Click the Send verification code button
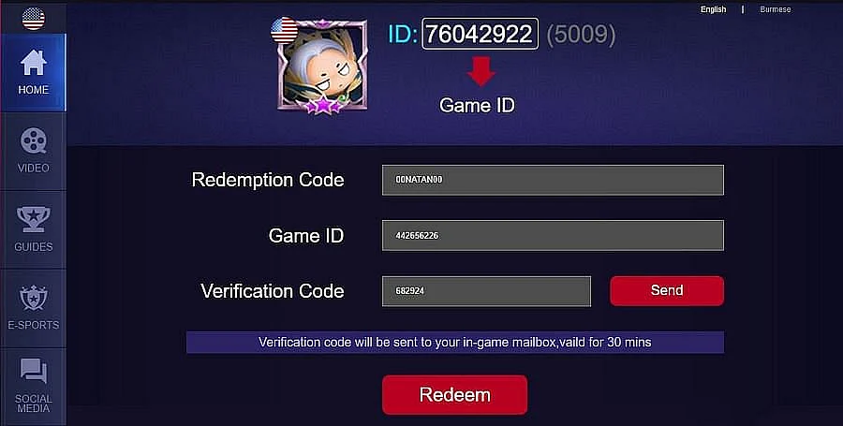Viewport: 843px width, 426px height. [667, 290]
